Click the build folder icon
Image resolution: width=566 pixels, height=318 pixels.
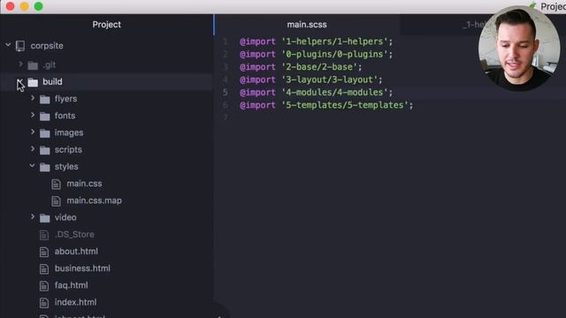click(x=33, y=82)
